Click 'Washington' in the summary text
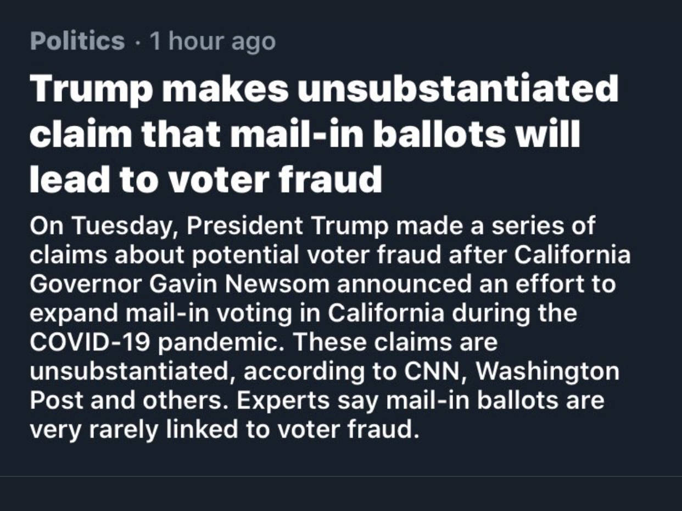 547,371
